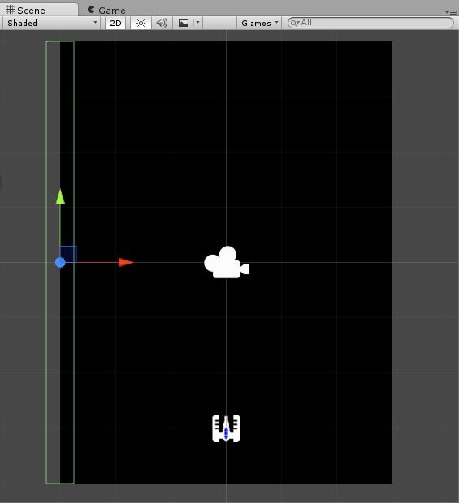The height and width of the screenshot is (503, 459).
Task: Open the Shaded draw mode dropdown
Action: coord(51,23)
